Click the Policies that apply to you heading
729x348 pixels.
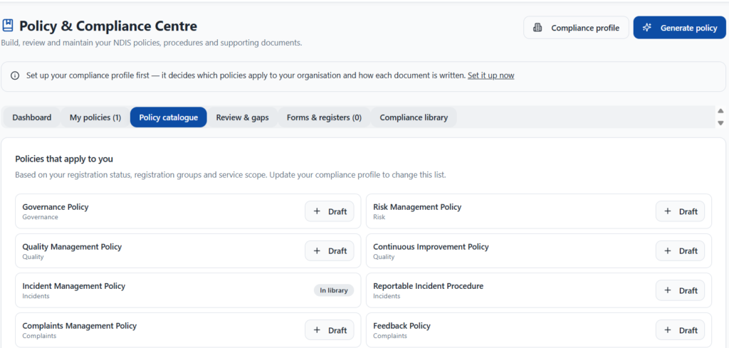point(64,159)
